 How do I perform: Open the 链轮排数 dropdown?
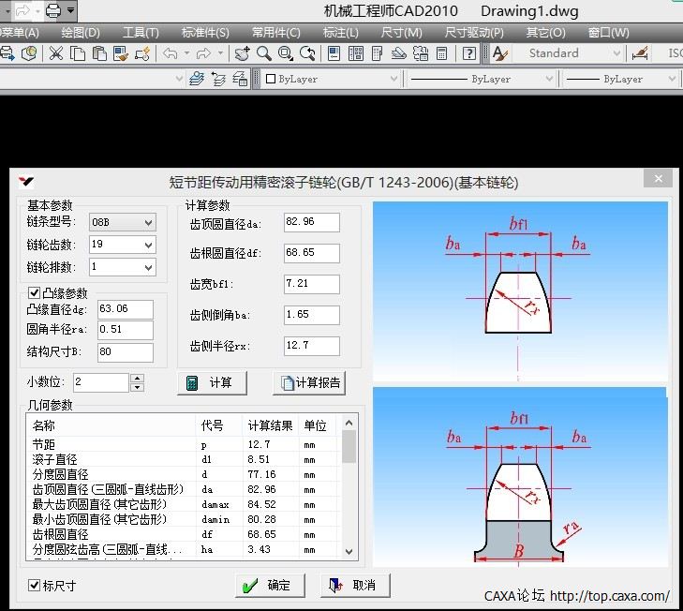coord(147,267)
